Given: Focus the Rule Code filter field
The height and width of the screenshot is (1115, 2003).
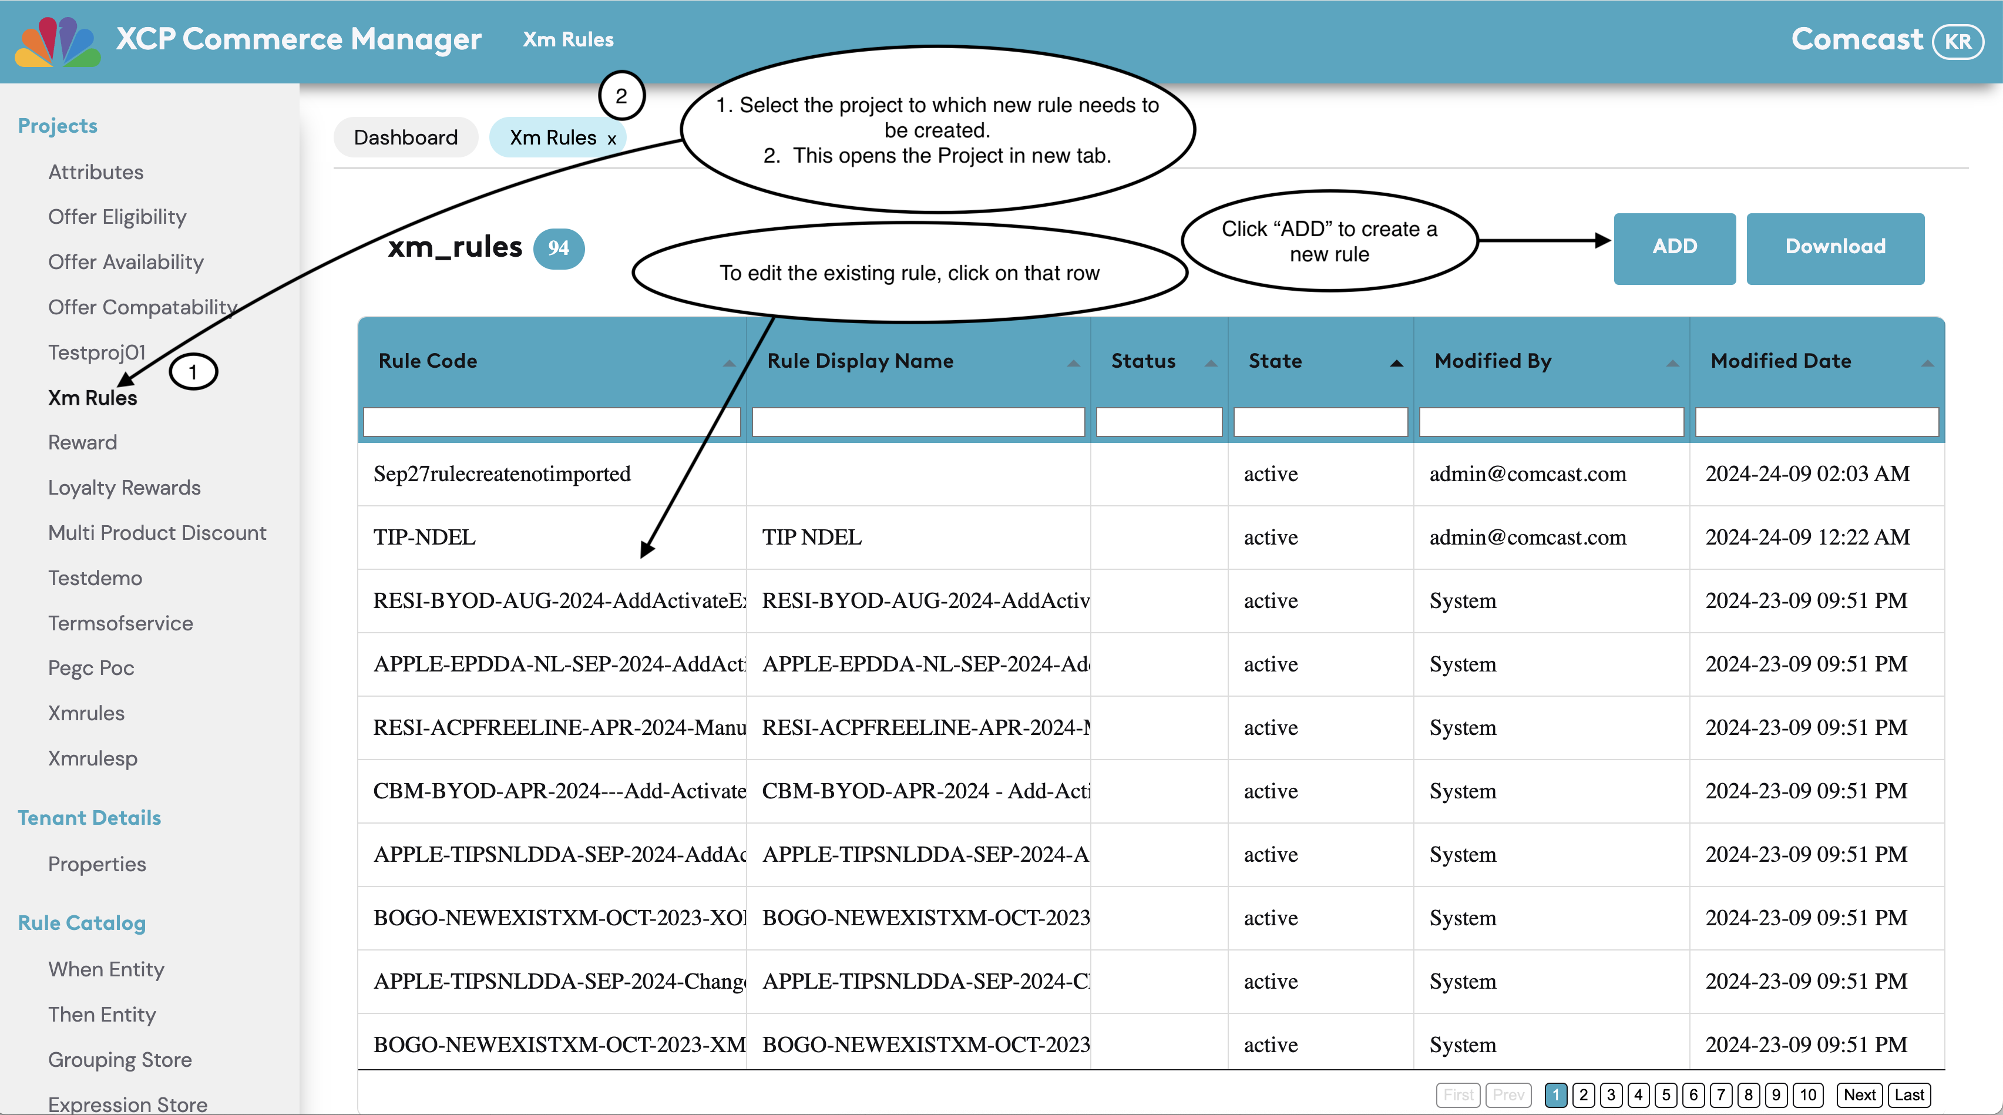Looking at the screenshot, I should [552, 422].
